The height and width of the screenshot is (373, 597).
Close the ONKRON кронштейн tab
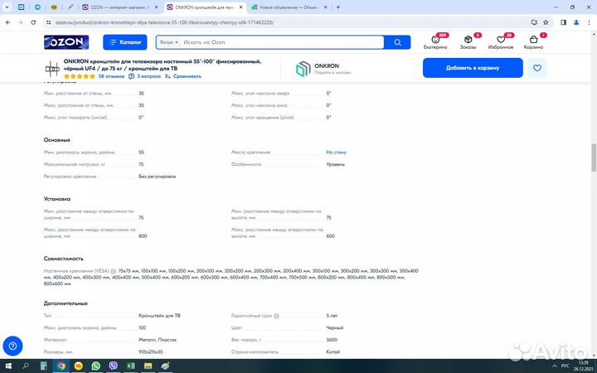pos(240,7)
